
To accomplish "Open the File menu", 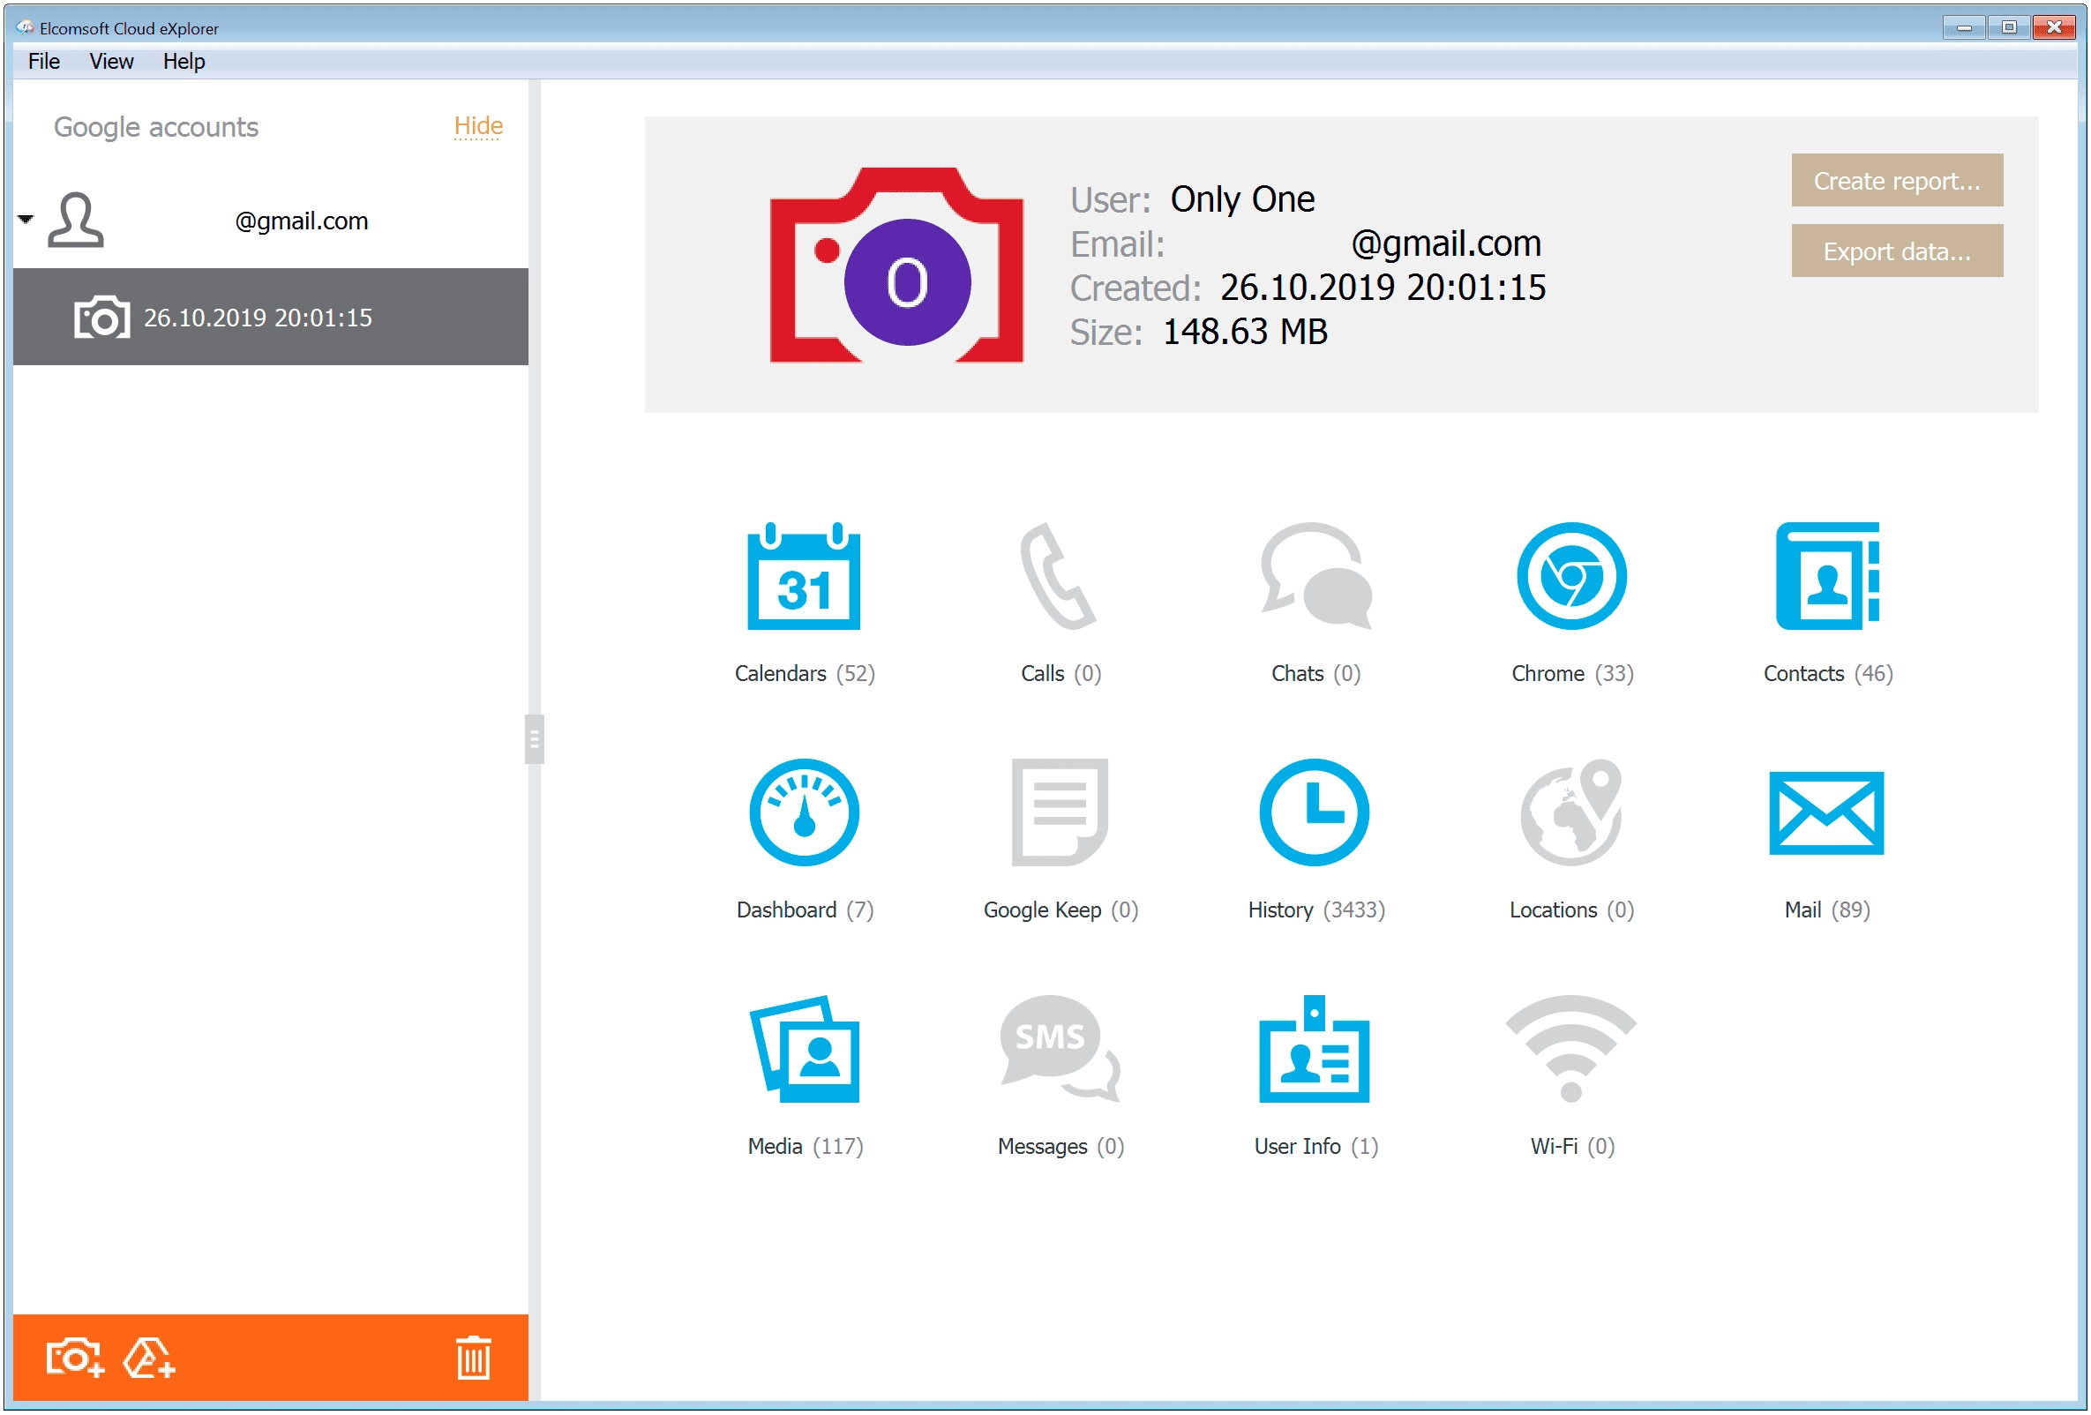I will click(x=43, y=61).
